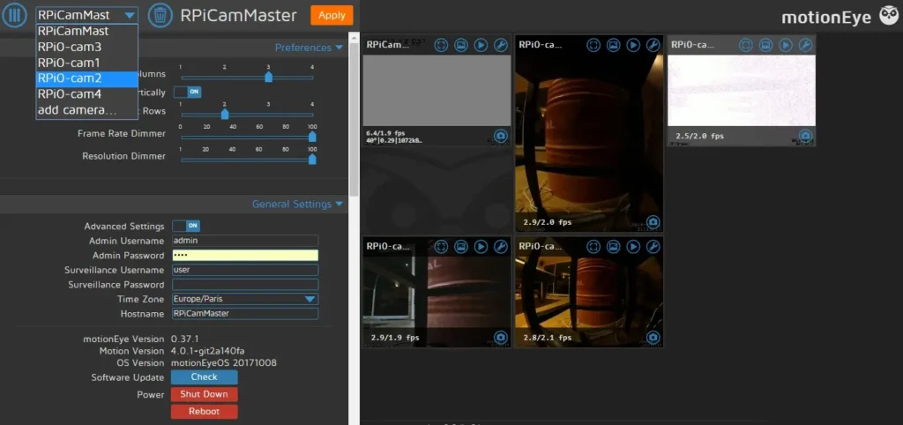Open full screen on the 2.5/2.0 fps camera

tap(746, 45)
